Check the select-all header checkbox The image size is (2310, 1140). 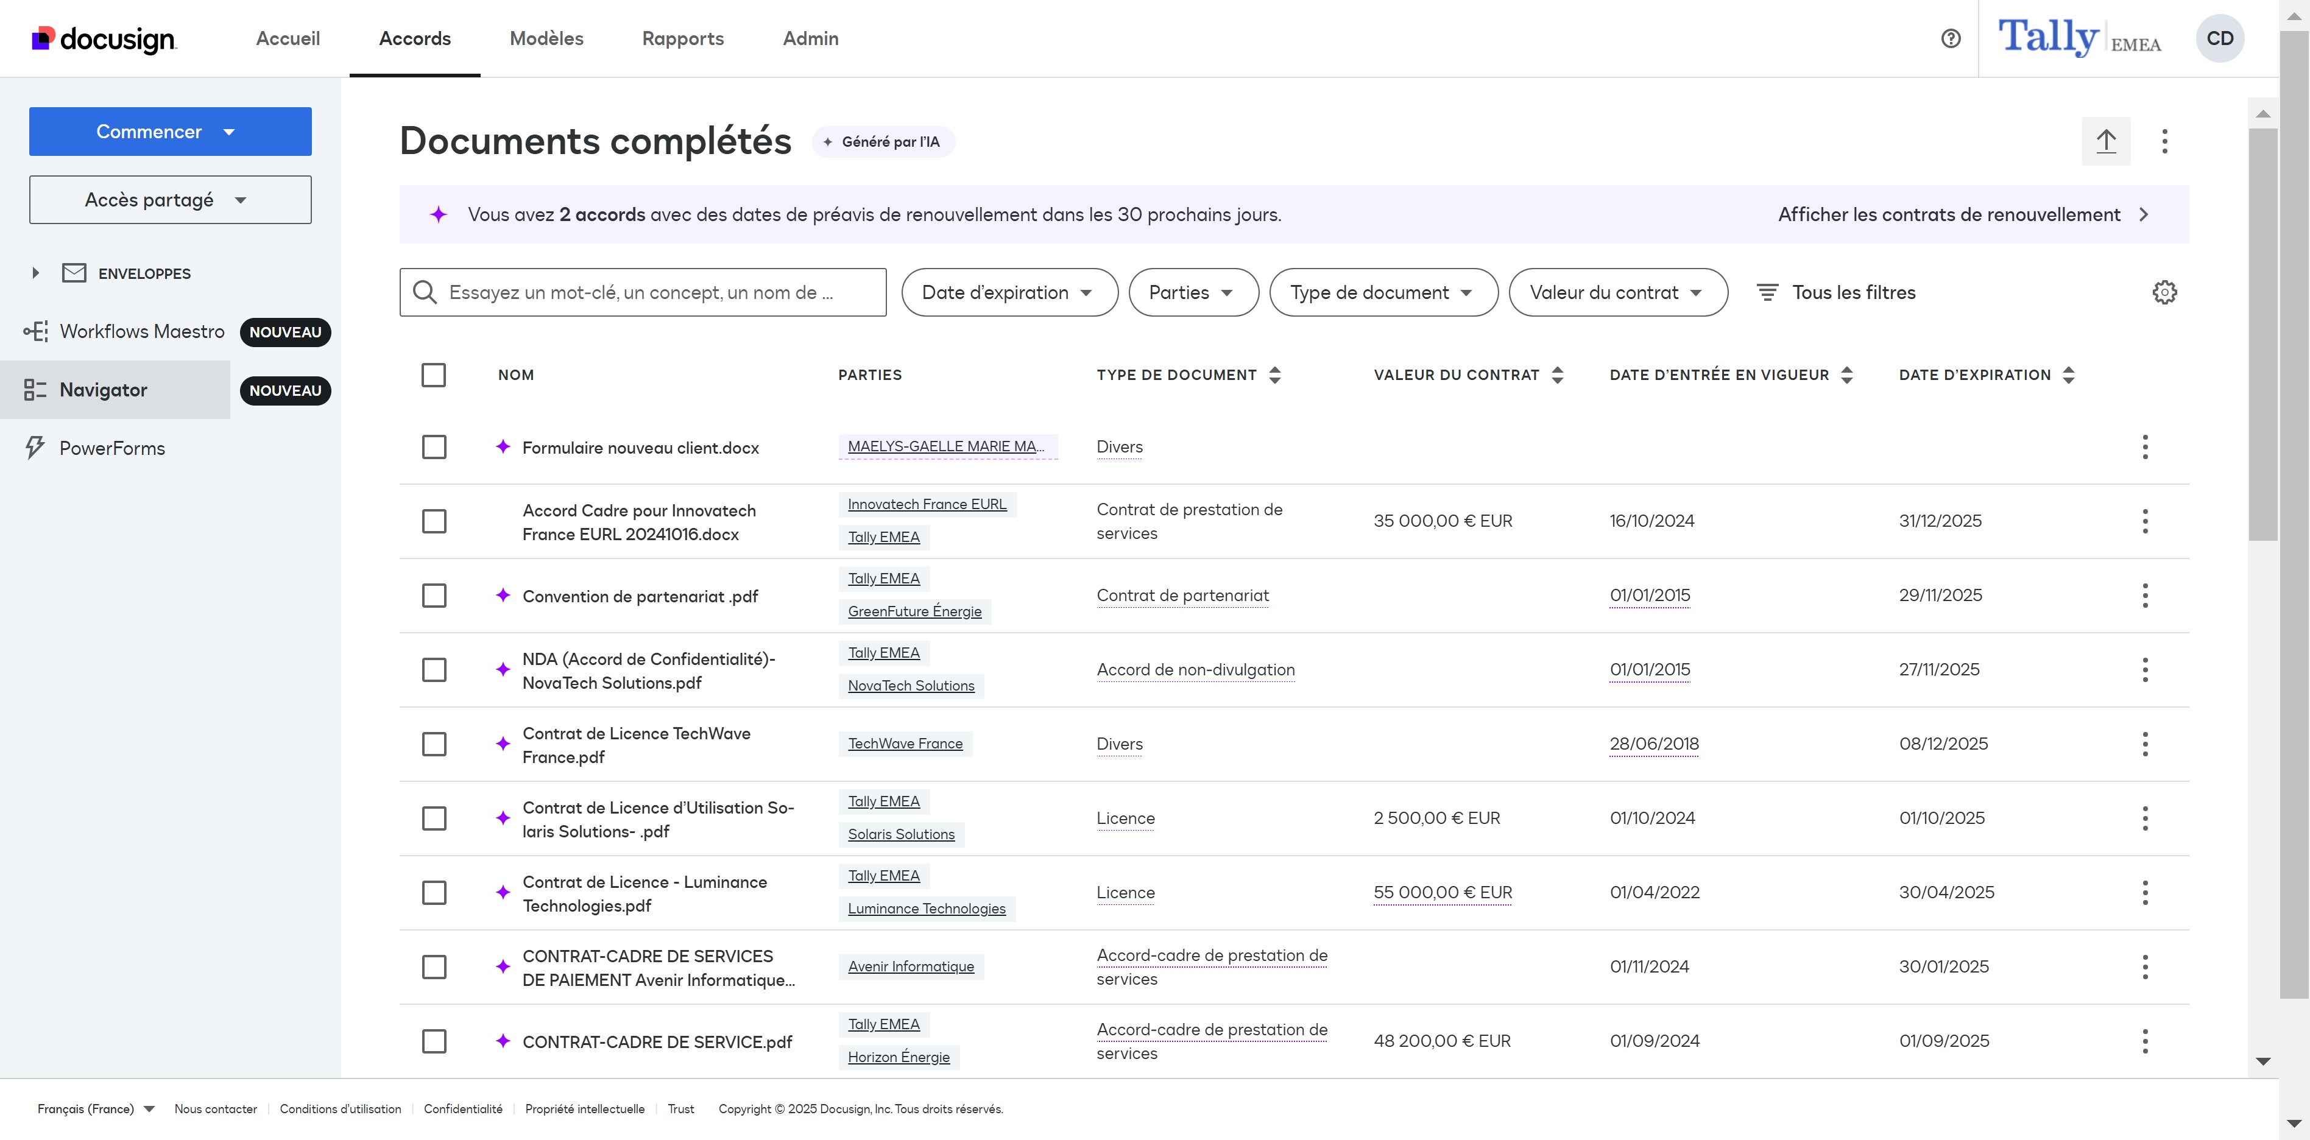click(433, 375)
